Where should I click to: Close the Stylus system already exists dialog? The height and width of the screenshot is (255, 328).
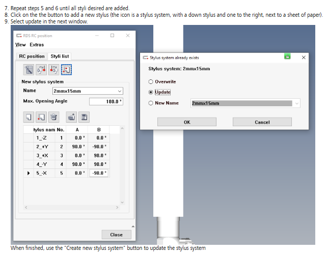click(x=304, y=58)
